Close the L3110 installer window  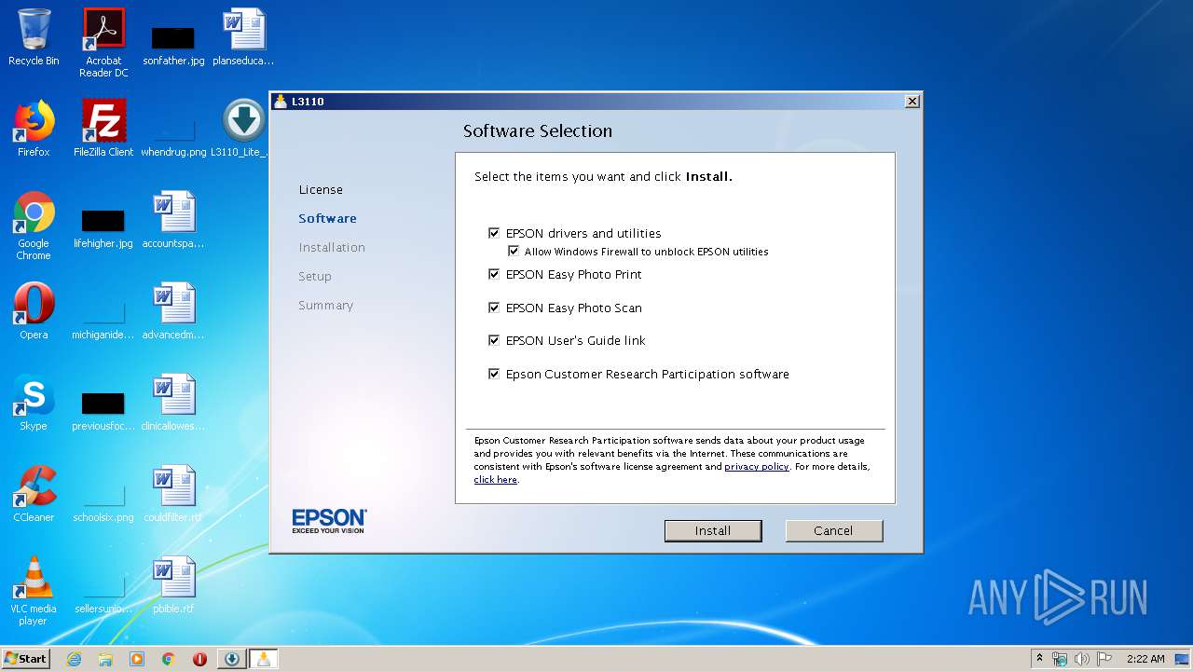tap(912, 101)
